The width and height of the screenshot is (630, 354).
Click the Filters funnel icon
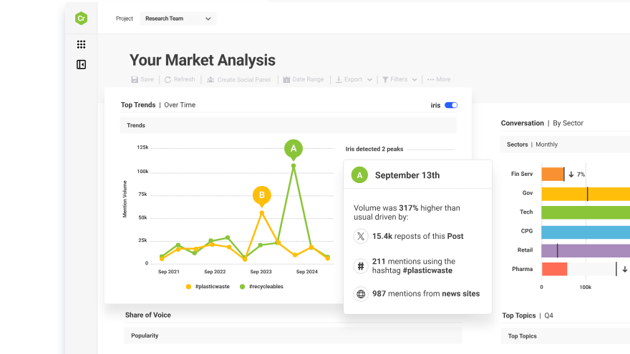click(x=385, y=79)
